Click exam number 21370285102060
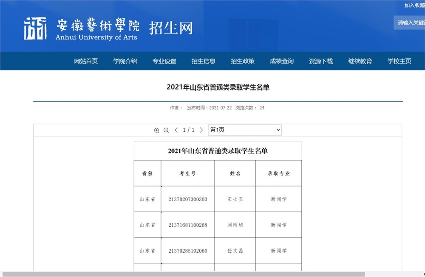This screenshot has height=277, width=425. [x=188, y=251]
